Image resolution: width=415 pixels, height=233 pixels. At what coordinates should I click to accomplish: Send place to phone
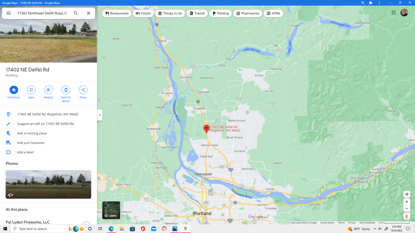(x=66, y=94)
